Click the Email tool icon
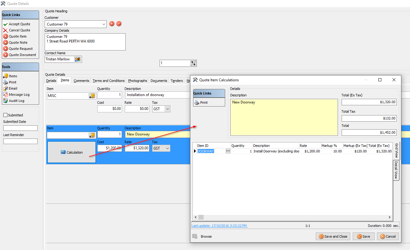 6,88
